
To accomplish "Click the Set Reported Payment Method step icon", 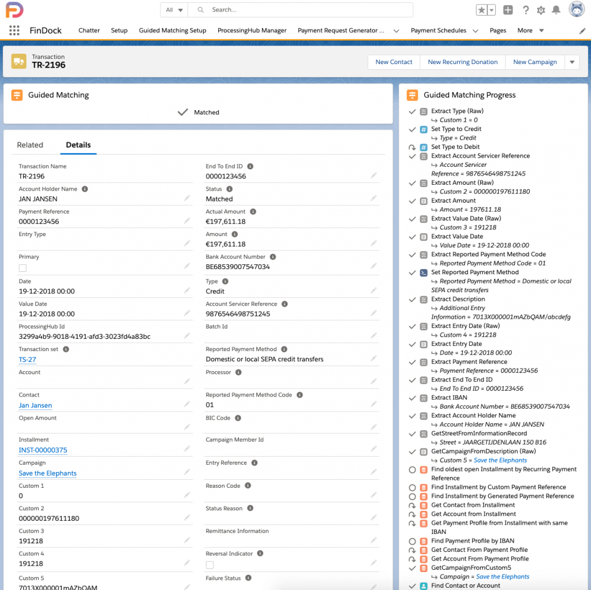I will click(x=424, y=272).
